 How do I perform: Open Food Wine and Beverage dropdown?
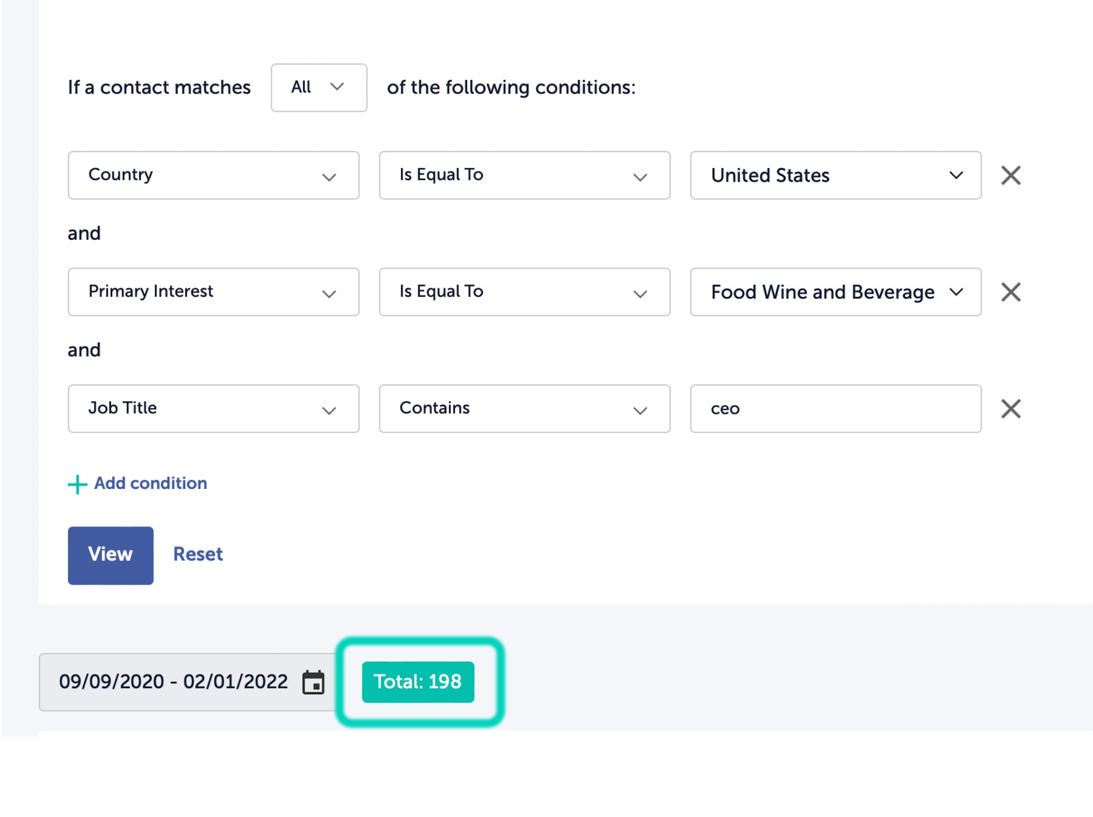point(835,292)
